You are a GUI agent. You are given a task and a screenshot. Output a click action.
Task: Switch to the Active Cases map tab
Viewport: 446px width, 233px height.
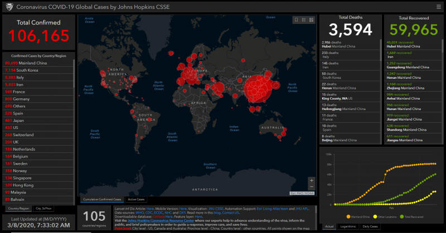tap(136, 200)
